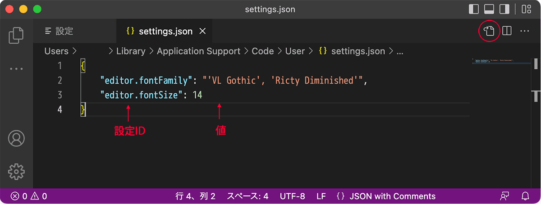
Task: Show additional views ellipsis in activity bar
Action: 16,69
